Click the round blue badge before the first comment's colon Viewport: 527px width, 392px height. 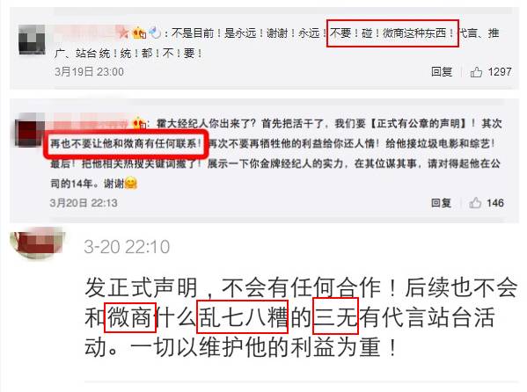coord(155,33)
